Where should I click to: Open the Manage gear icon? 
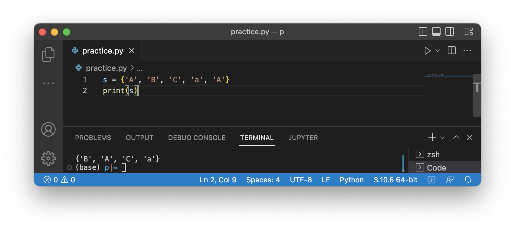pos(48,158)
